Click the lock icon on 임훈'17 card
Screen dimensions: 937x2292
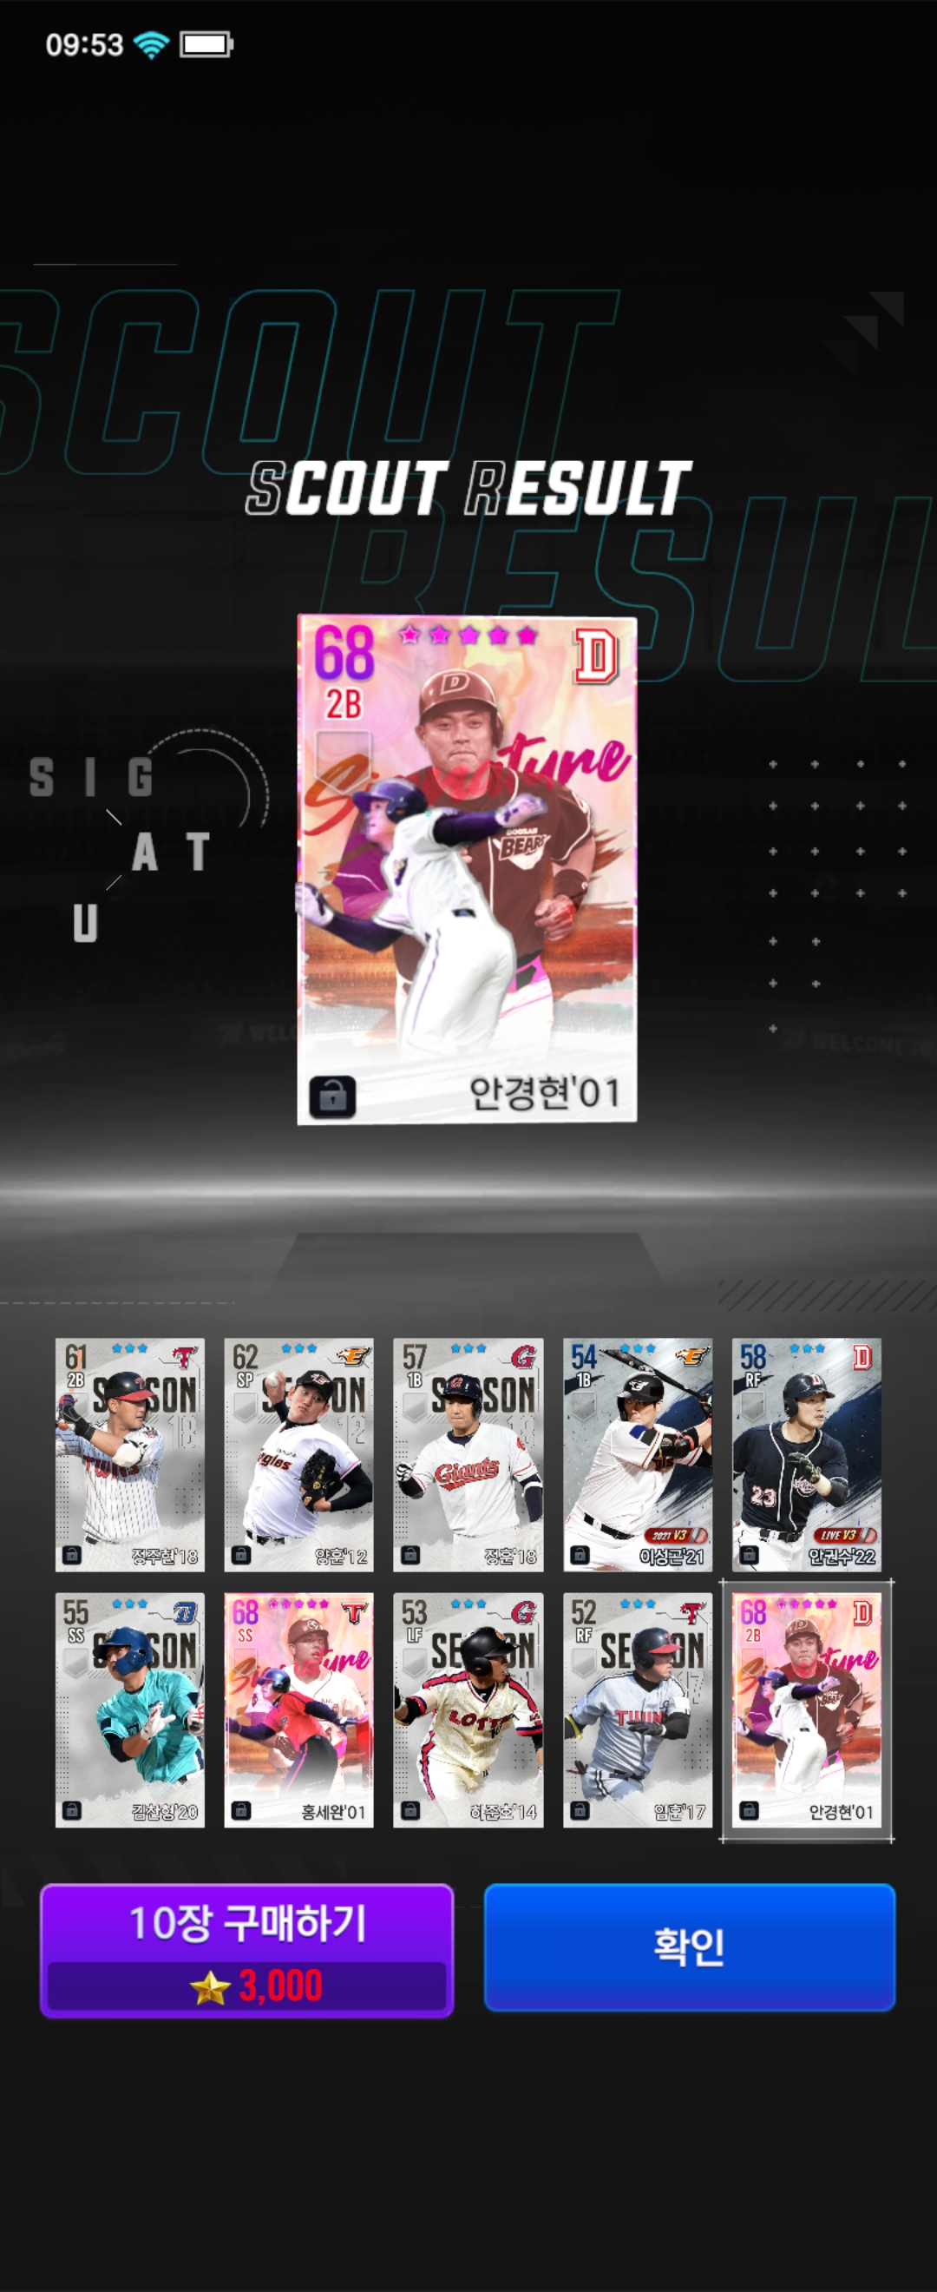coord(579,1810)
